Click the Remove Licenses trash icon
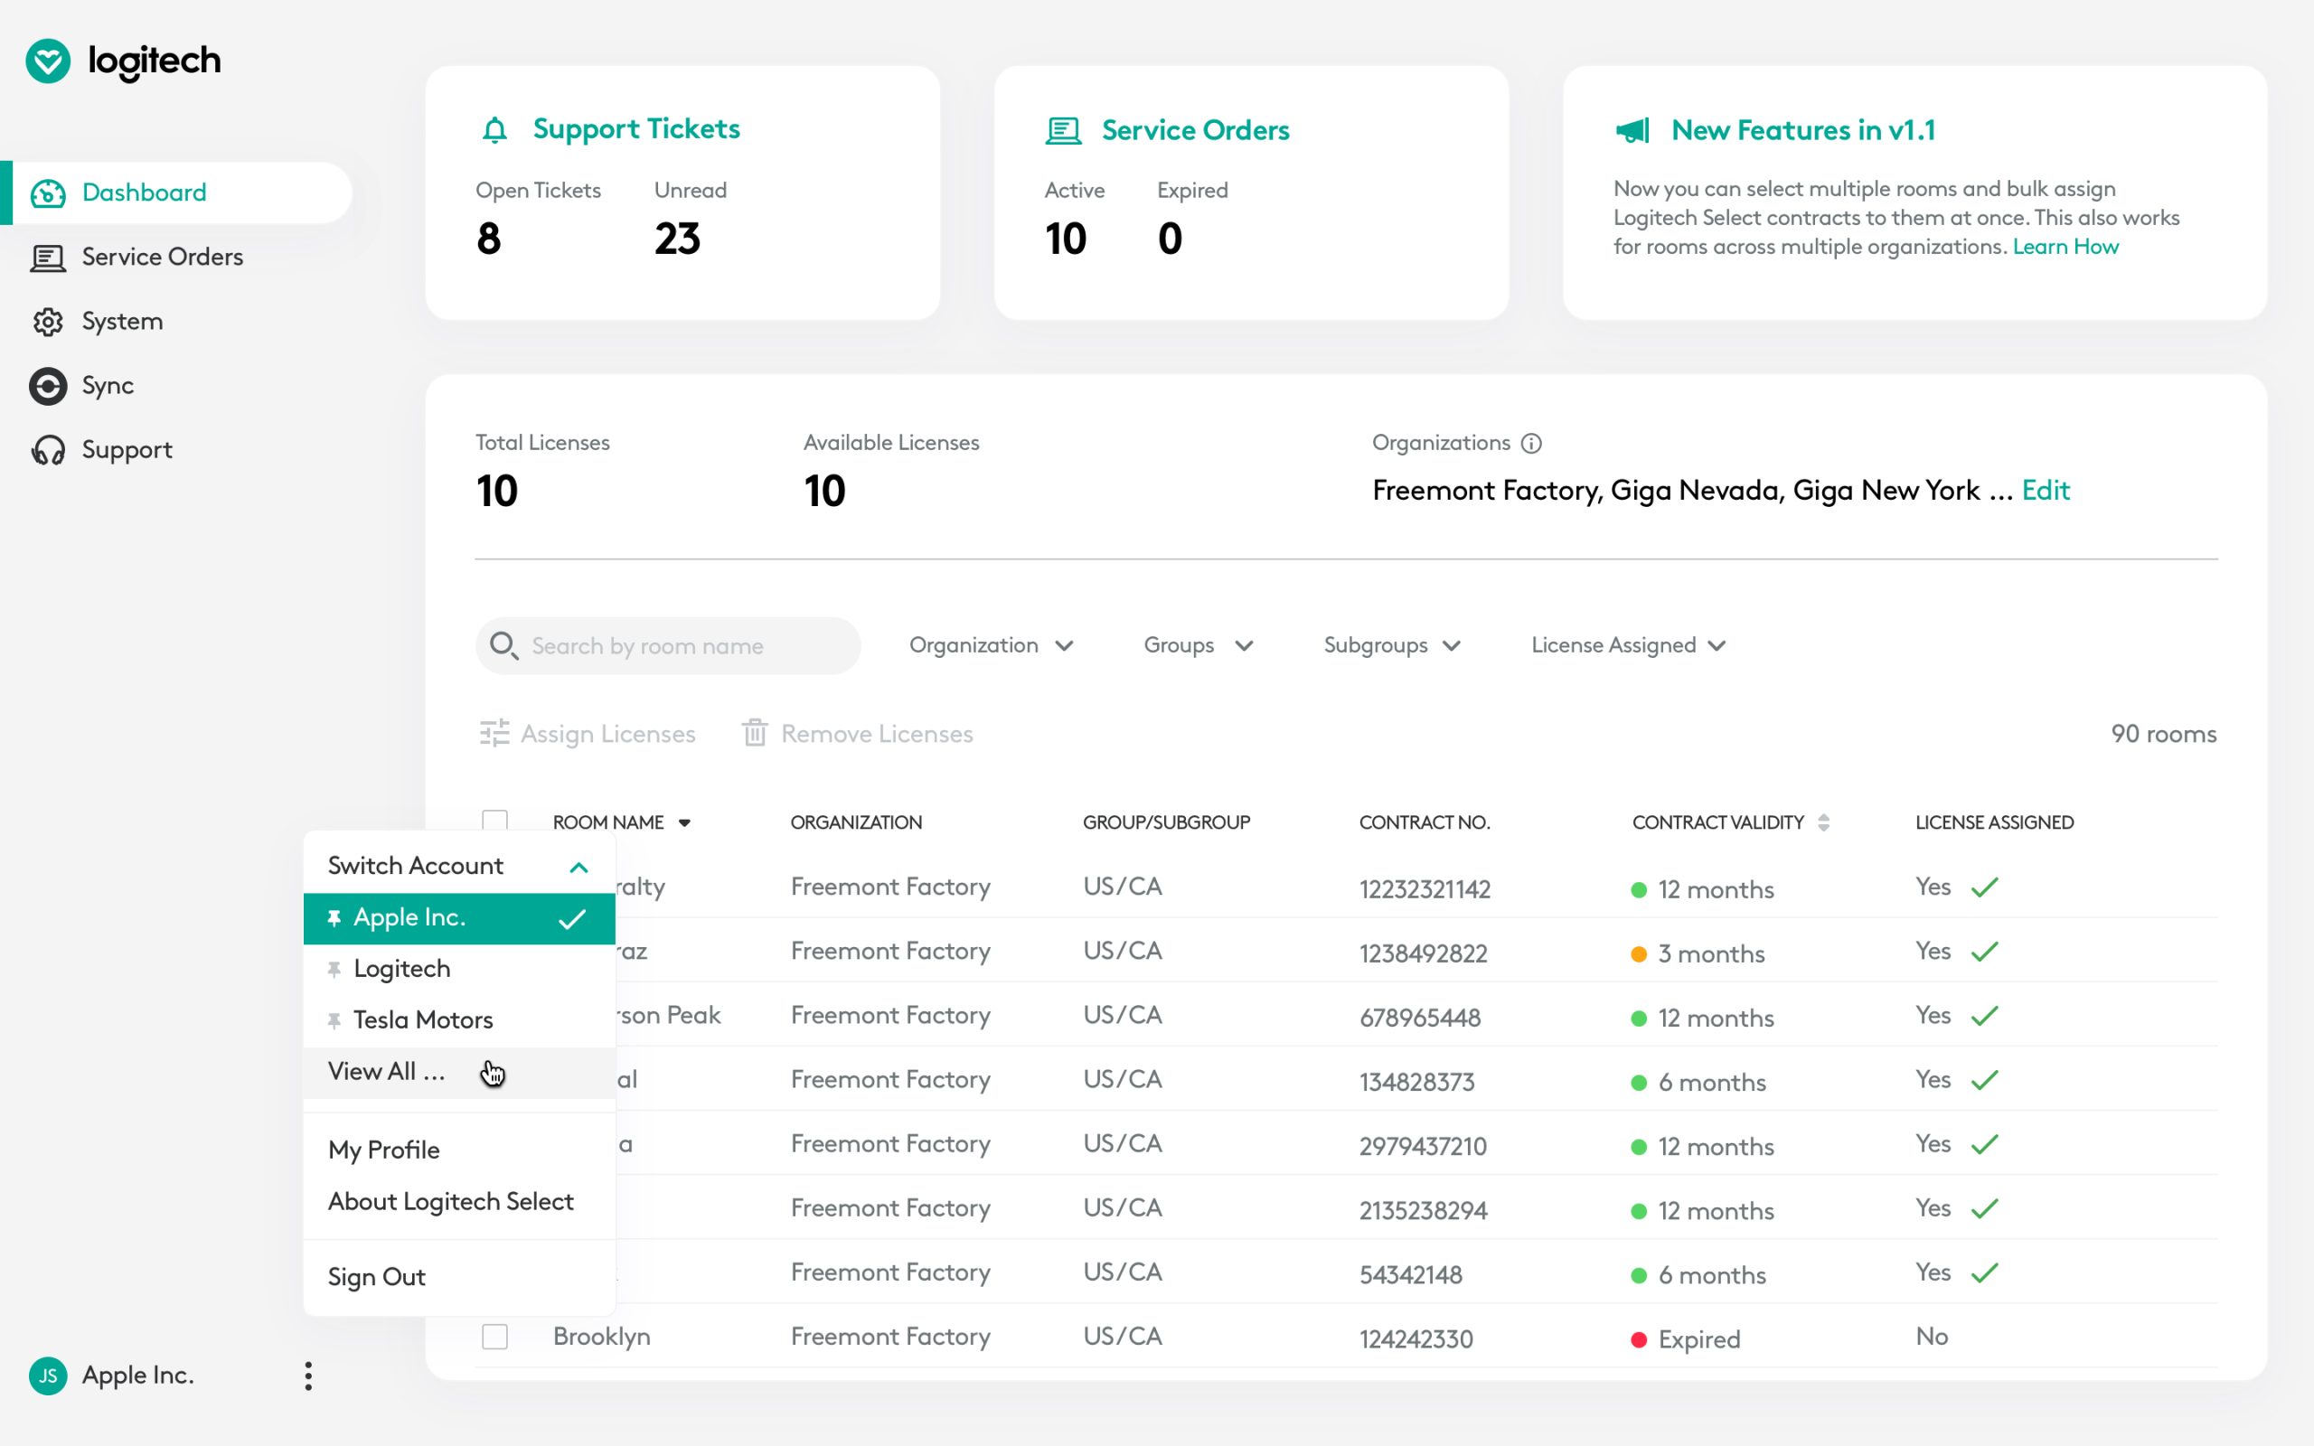Viewport: 2314px width, 1446px height. 755,734
